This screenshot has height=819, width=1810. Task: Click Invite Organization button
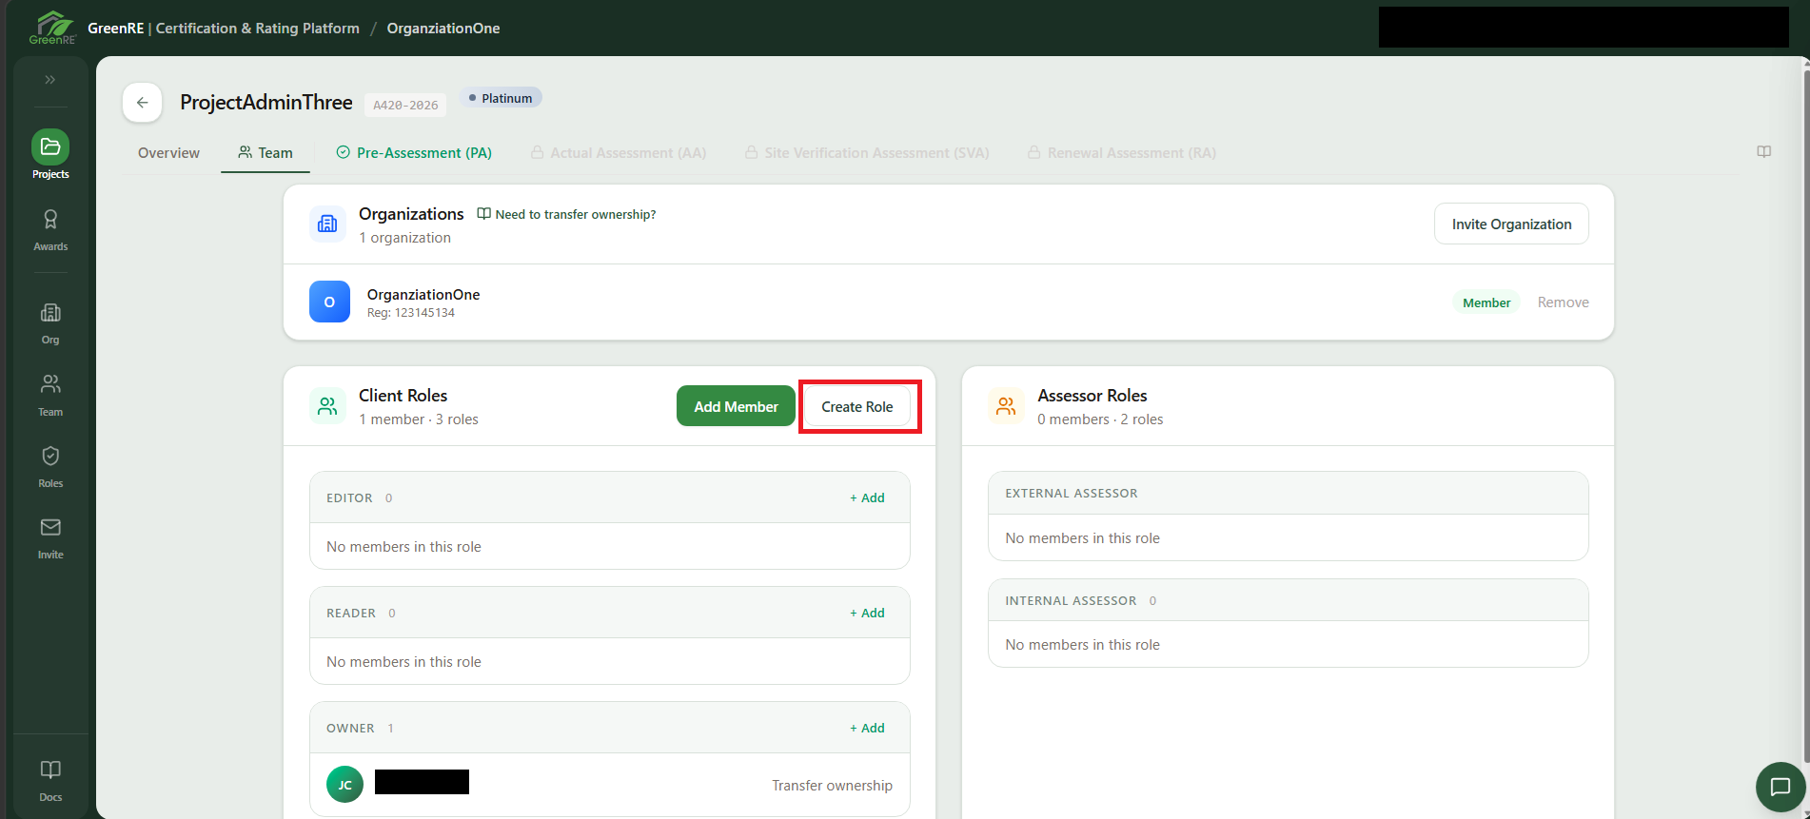(1511, 224)
